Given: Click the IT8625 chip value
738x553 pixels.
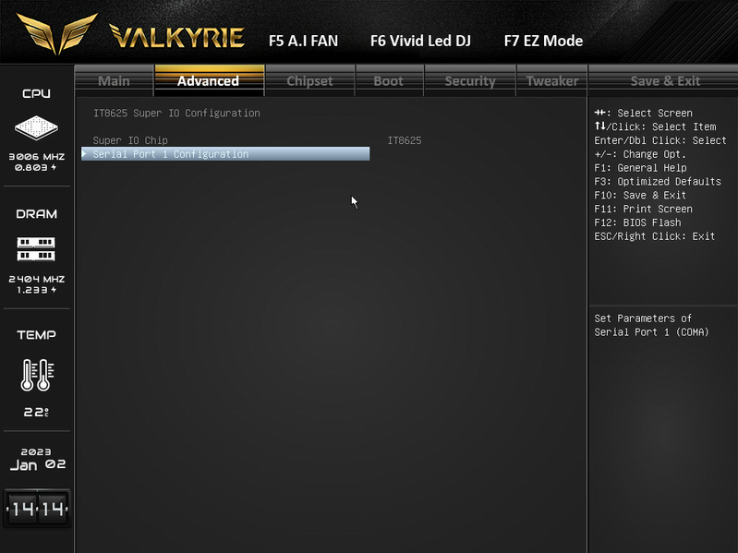Looking at the screenshot, I should click(405, 140).
